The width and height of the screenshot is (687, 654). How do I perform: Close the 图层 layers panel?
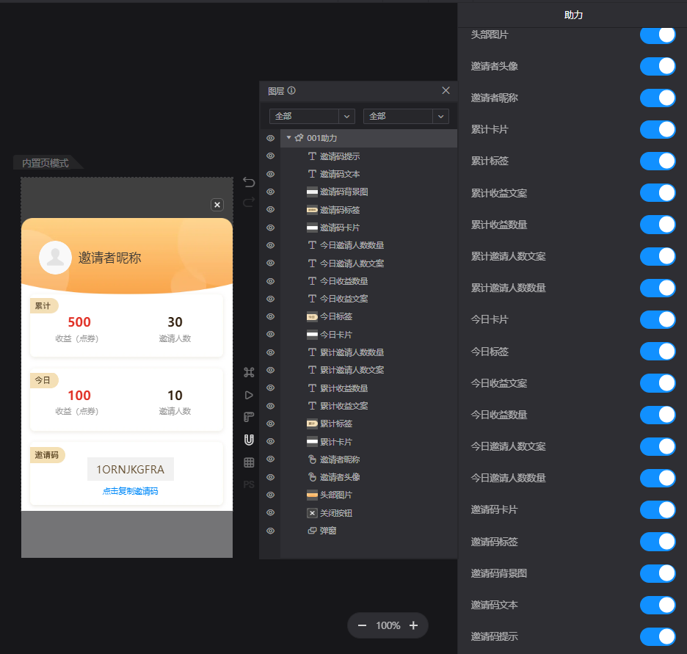pyautogui.click(x=446, y=90)
